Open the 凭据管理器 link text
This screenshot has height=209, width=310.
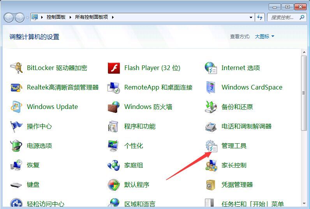click(x=237, y=185)
